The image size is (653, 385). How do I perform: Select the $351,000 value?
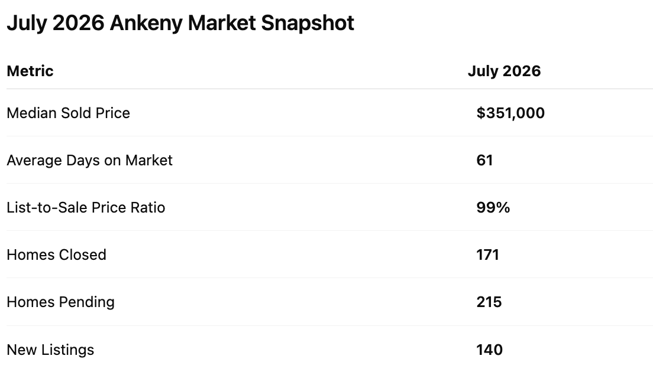(510, 113)
